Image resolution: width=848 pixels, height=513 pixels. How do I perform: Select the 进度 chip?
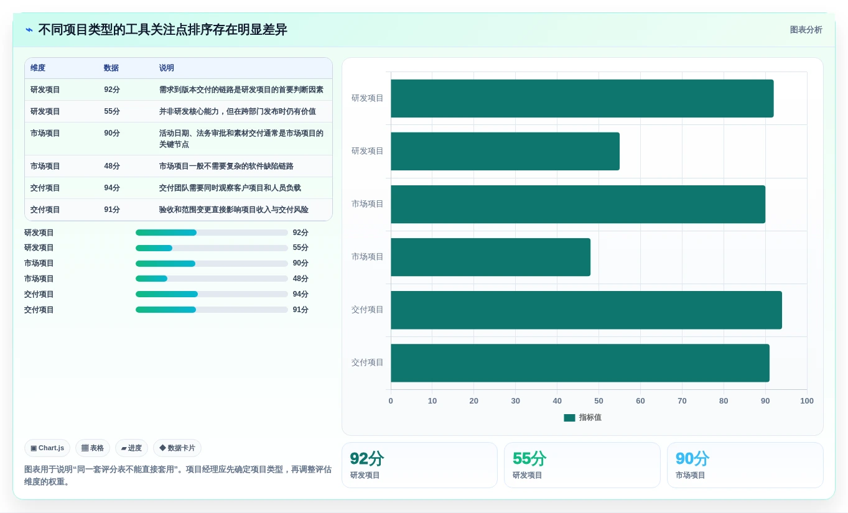point(131,448)
